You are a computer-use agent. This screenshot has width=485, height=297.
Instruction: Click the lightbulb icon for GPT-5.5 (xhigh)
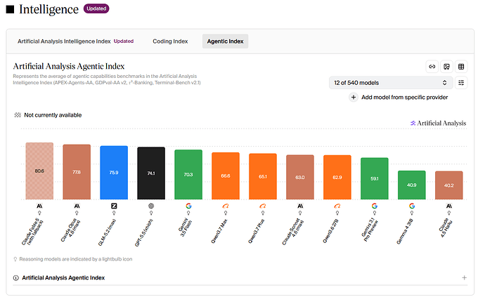151,213
